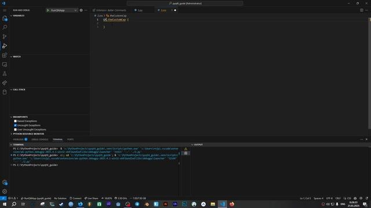The width and height of the screenshot is (371, 208).
Task: Toggle Uncaught Exceptions breakpoint checkbox
Action: [16, 125]
